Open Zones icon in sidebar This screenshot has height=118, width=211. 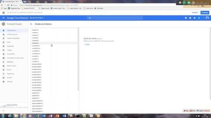[4, 70]
